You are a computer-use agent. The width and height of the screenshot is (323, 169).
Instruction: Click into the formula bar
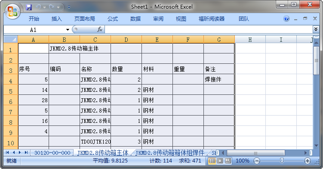209,30
